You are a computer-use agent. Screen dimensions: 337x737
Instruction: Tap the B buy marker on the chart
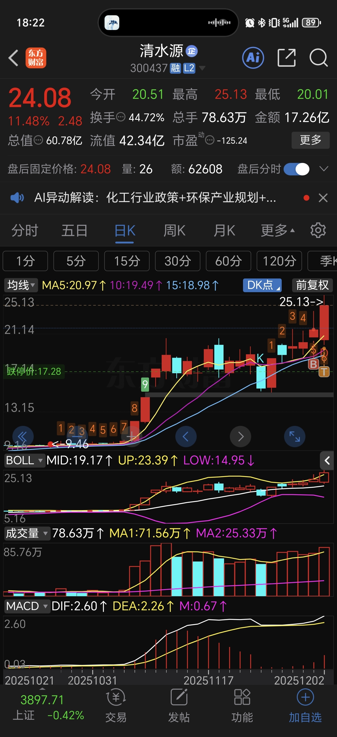pyautogui.click(x=313, y=364)
